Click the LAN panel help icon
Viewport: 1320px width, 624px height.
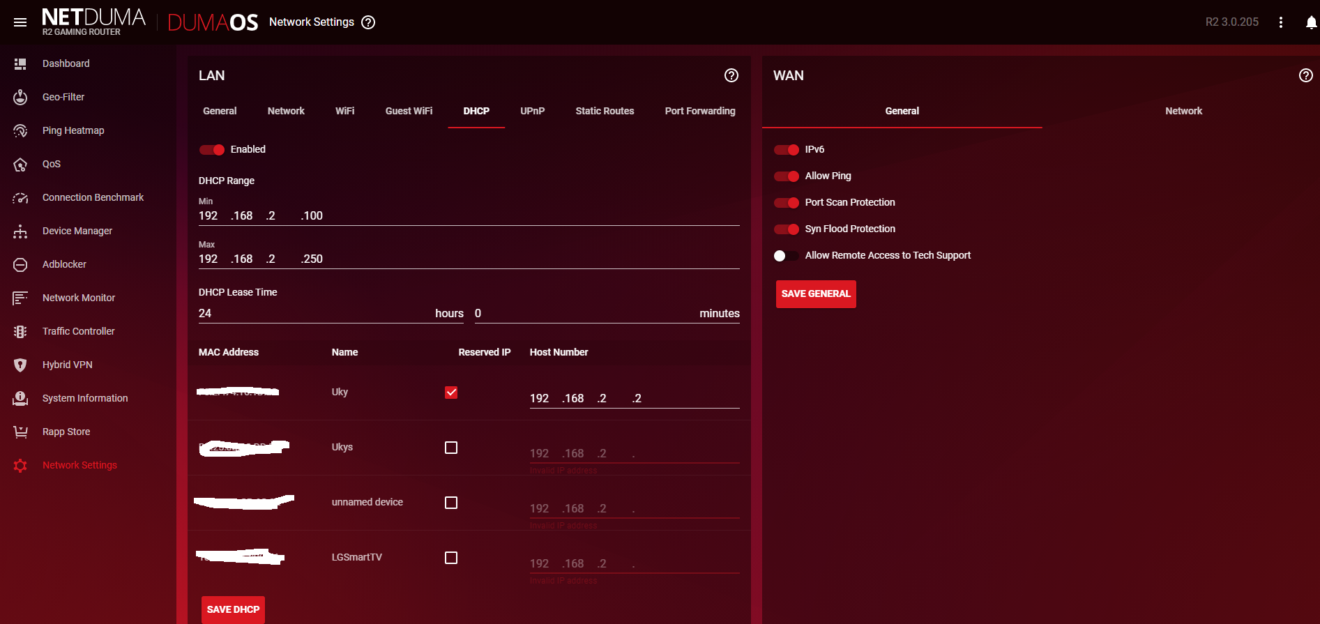pos(731,75)
